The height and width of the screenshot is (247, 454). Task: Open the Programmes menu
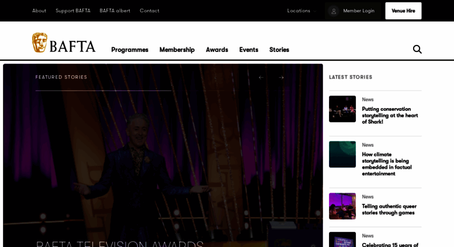pos(130,50)
